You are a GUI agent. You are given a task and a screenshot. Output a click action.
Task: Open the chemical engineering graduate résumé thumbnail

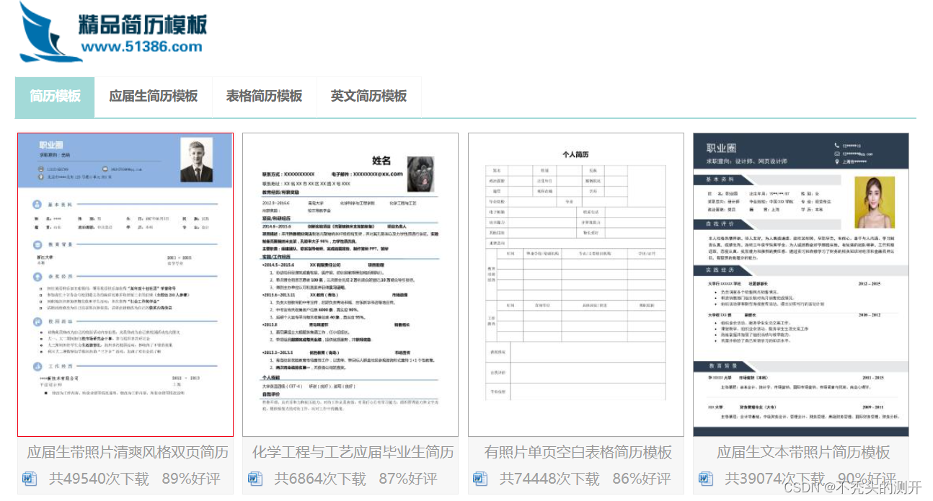pyautogui.click(x=350, y=285)
